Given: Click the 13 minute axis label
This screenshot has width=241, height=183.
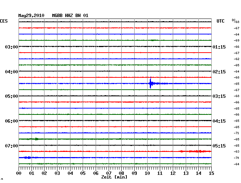Looking at the screenshot, I should coord(186,173).
